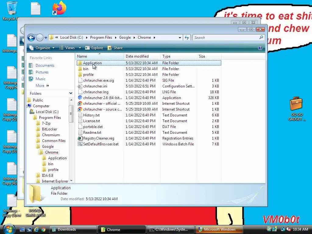Sort the list by Name column header

tap(100, 56)
